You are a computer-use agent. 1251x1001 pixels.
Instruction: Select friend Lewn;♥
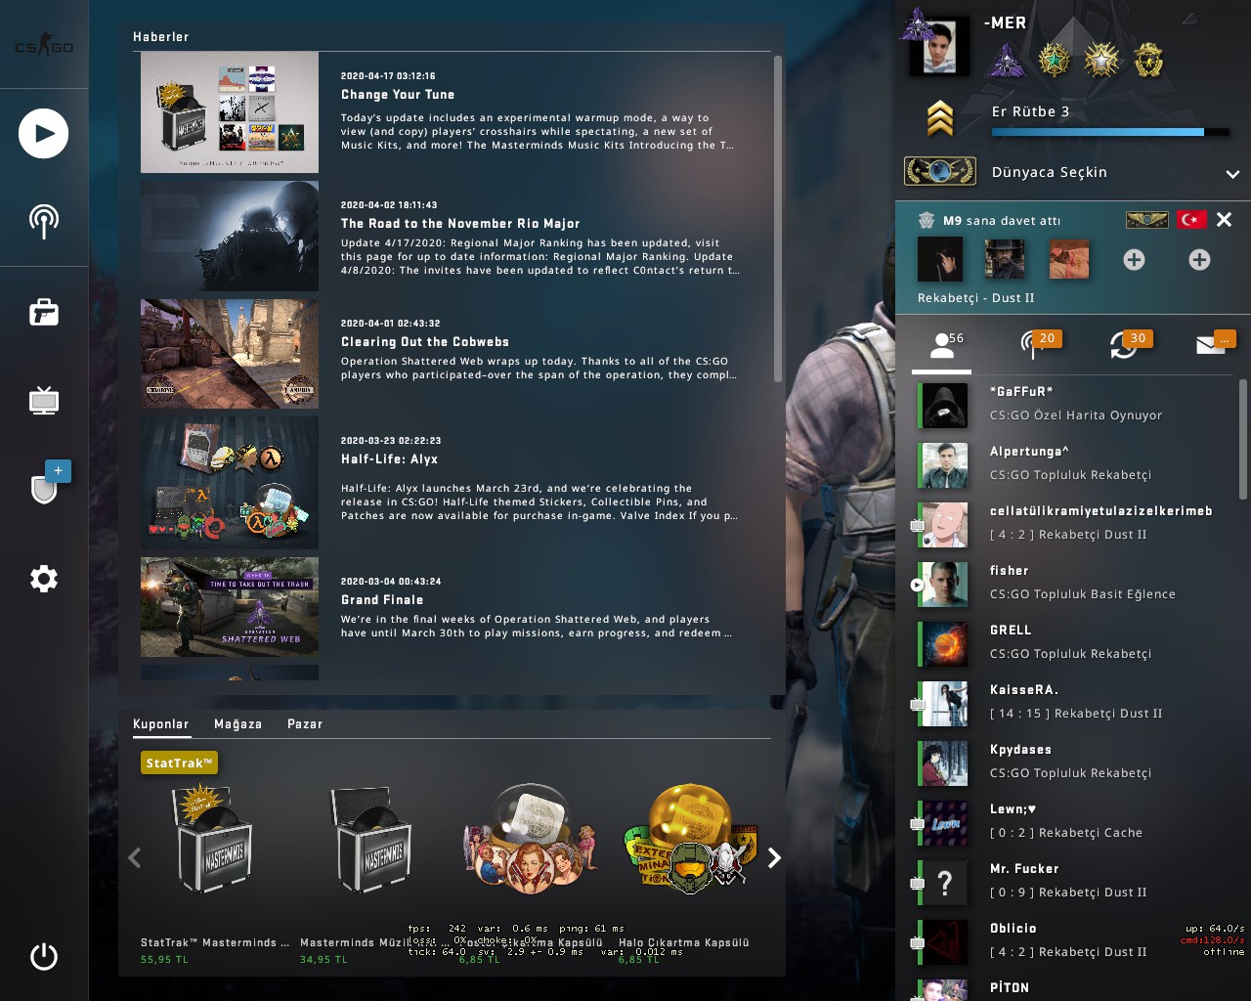click(1075, 822)
